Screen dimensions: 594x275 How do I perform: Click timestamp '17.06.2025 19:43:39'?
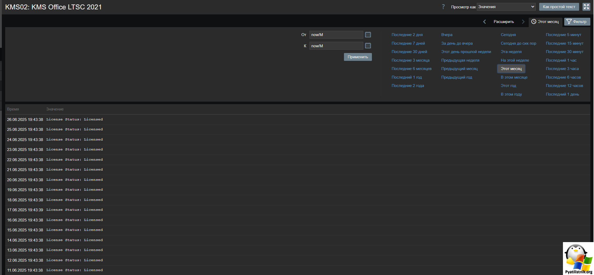click(x=25, y=210)
